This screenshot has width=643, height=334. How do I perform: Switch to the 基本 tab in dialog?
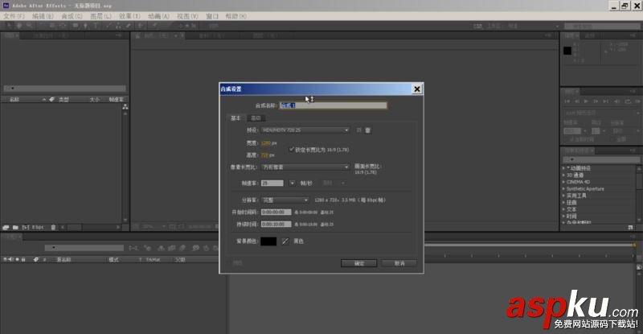(x=235, y=118)
